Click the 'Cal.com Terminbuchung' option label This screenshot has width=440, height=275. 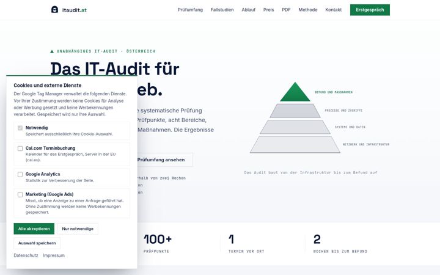pyautogui.click(x=50, y=148)
